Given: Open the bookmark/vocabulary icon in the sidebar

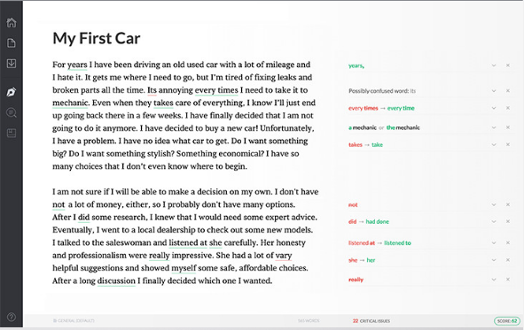Looking at the screenshot, I should (12, 133).
